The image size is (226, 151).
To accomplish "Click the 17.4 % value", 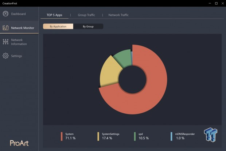I will click(107, 138).
